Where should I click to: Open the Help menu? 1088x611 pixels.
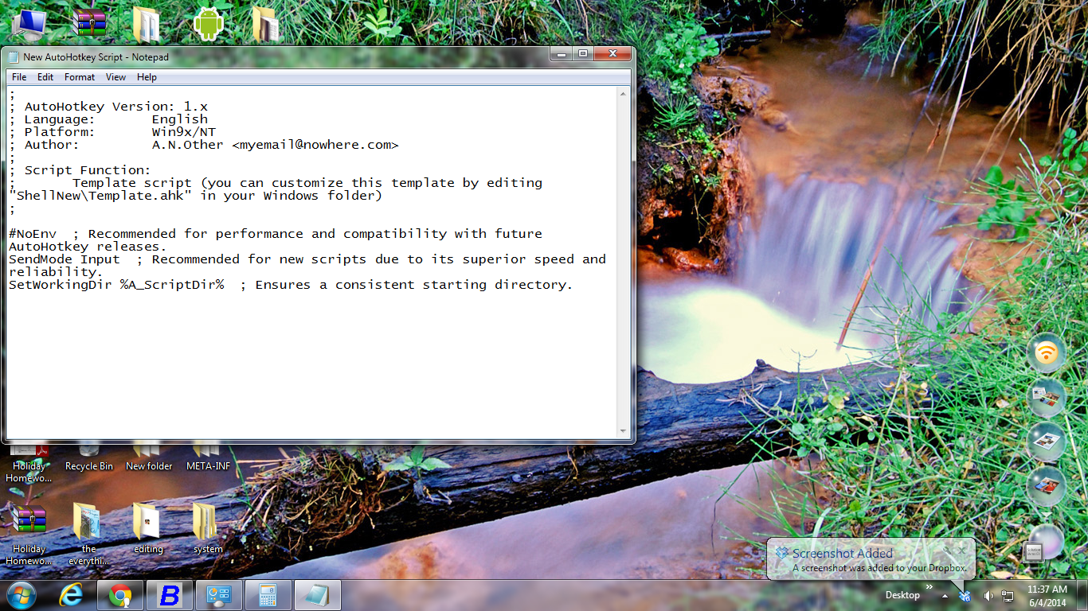(x=147, y=77)
